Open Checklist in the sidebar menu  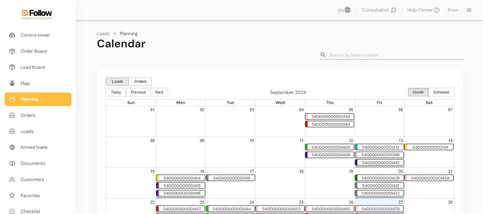31,211
